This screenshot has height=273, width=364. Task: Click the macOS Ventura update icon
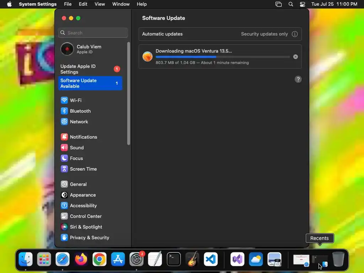tap(148, 57)
